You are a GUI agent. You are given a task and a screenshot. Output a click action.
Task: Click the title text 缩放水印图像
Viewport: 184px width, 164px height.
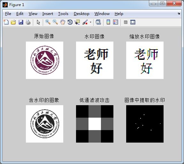pyautogui.click(x=145, y=36)
